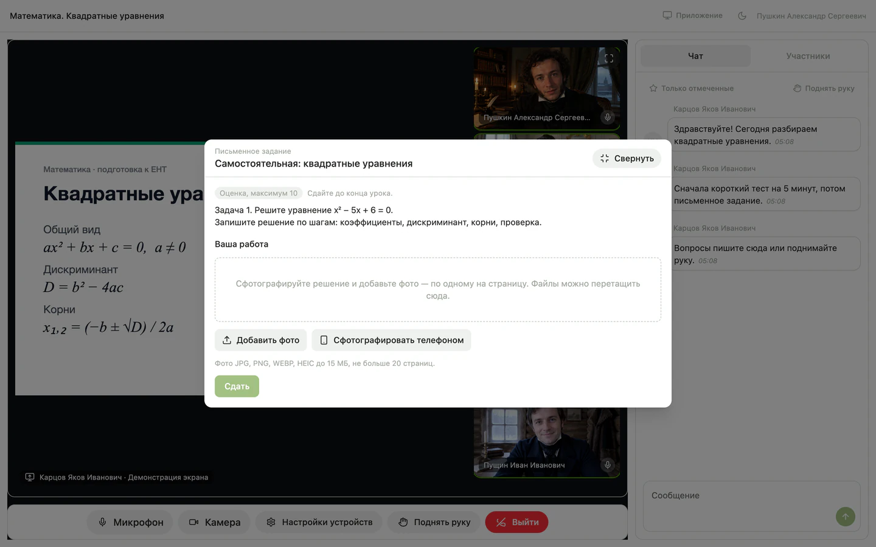Collapse the written assignment with Свернуть

[x=627, y=159]
